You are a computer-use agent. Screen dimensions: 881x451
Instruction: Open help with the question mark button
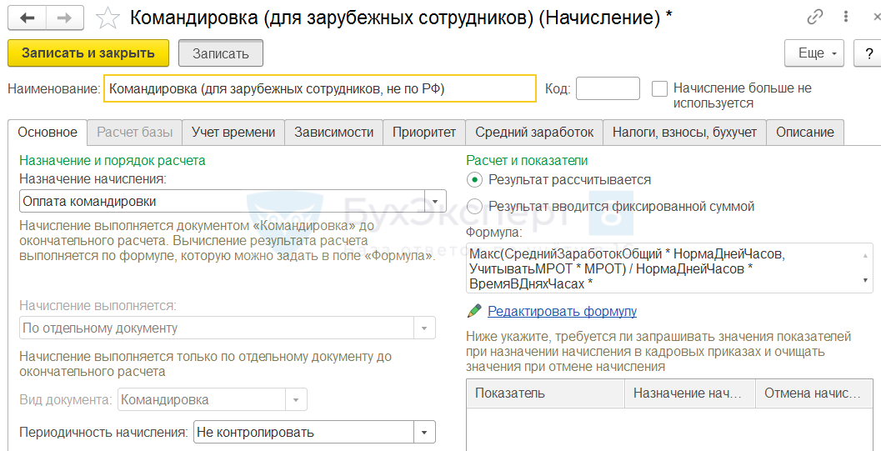coord(868,53)
